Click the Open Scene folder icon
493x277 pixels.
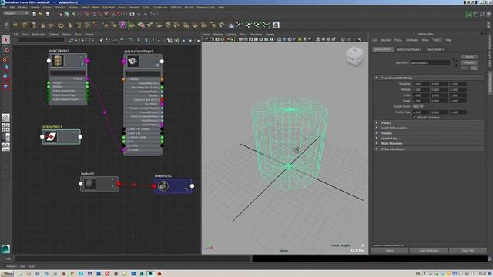coord(41,14)
